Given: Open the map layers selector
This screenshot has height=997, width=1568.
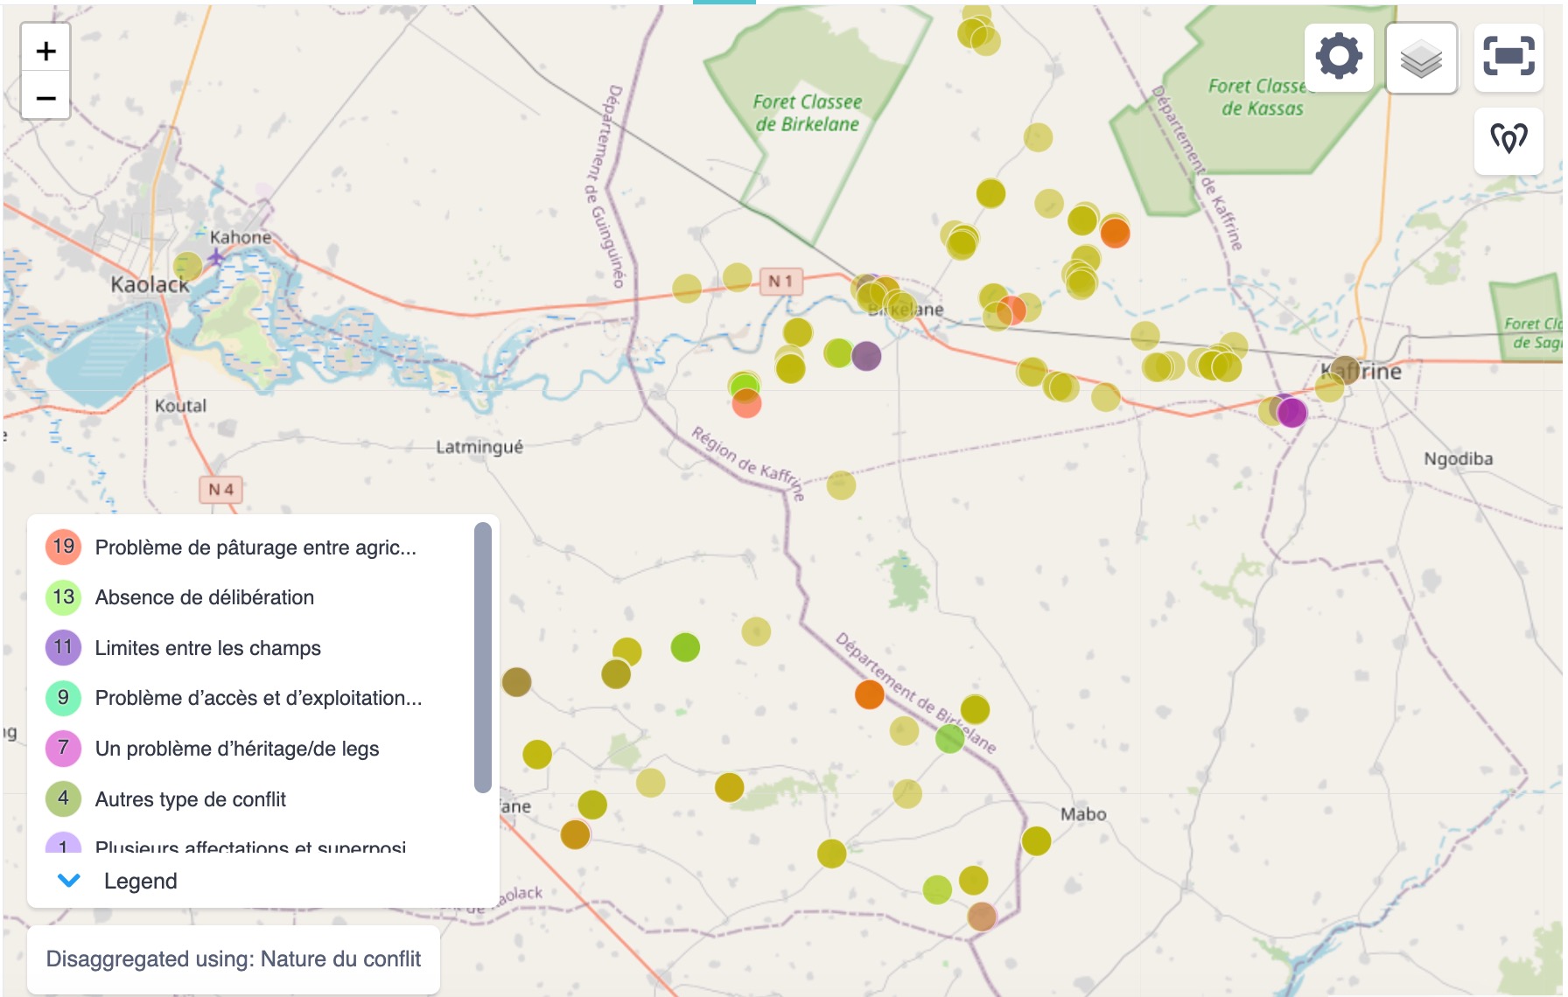Looking at the screenshot, I should pos(1421,59).
